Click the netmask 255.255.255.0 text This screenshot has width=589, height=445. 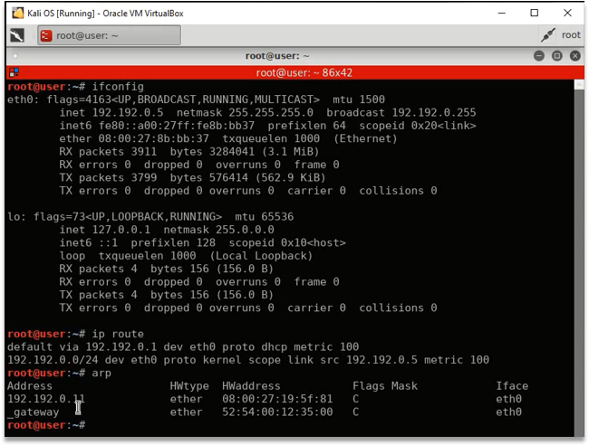tap(271, 112)
